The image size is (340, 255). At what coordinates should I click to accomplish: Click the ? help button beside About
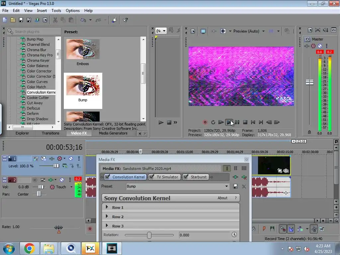tap(236, 198)
